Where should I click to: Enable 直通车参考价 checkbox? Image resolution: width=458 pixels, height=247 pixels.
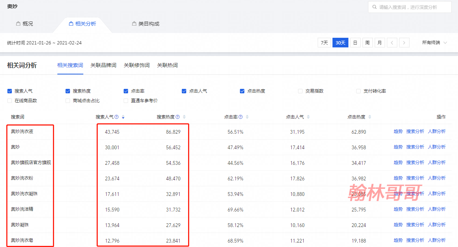click(x=126, y=101)
